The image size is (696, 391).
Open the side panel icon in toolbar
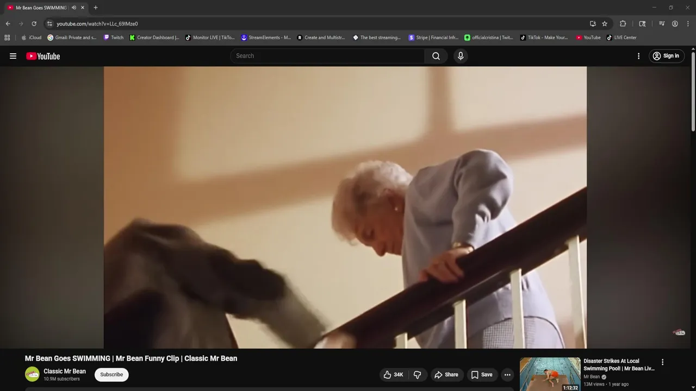point(642,24)
